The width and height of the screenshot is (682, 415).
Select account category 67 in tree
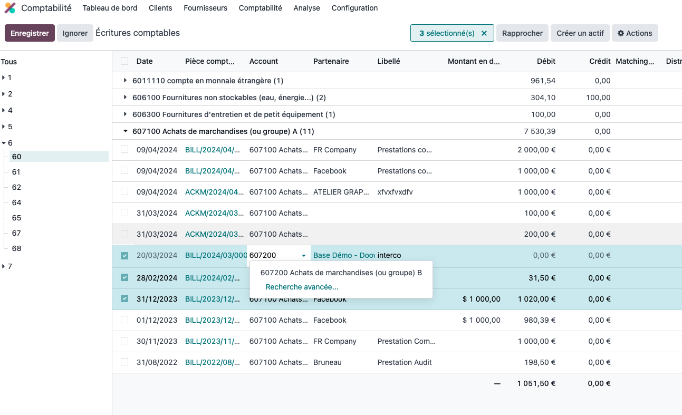click(16, 233)
